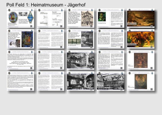Open the Gaststätte building photo slide
Viewport: 162px width, 115px height.
tap(80, 18)
